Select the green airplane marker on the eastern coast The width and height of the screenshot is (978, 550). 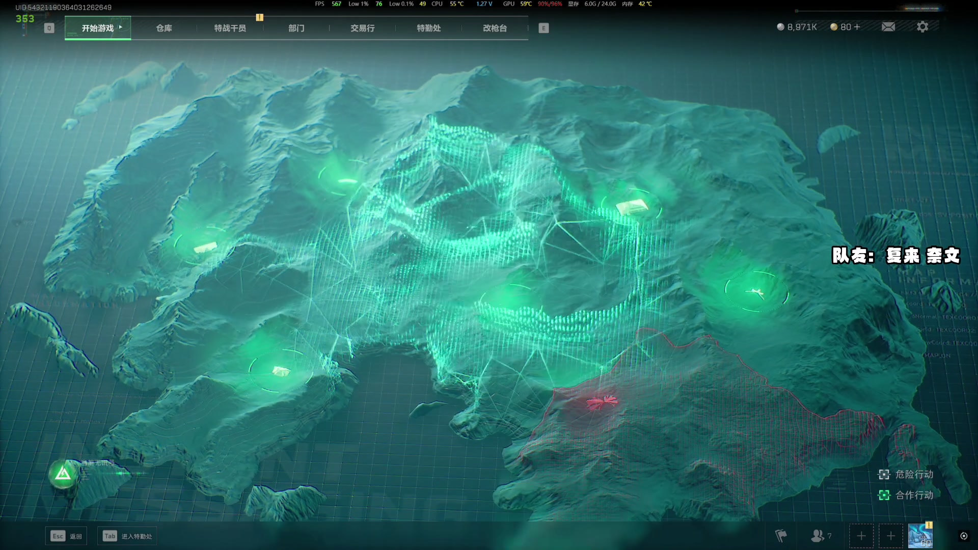click(x=756, y=292)
